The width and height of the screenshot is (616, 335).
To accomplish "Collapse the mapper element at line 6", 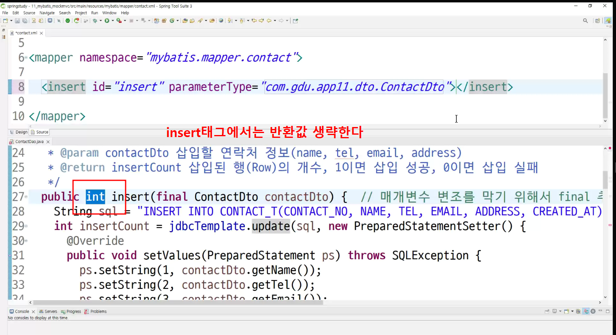I will click(x=26, y=58).
